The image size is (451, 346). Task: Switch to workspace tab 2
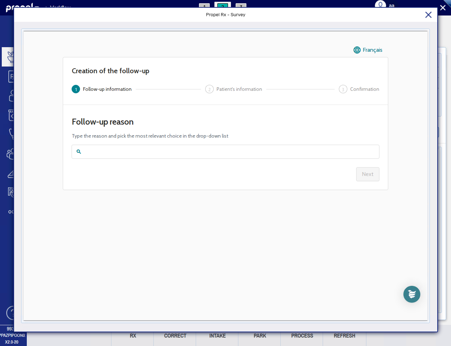coord(223,5)
